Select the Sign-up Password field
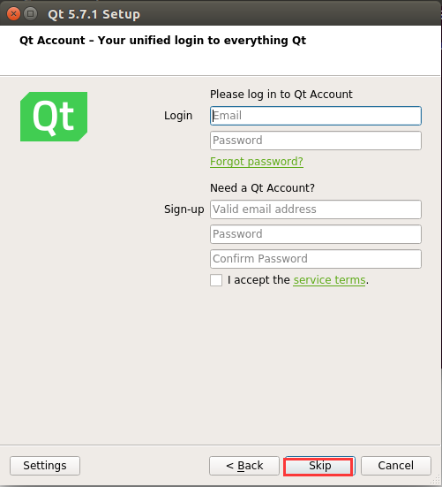 point(316,234)
